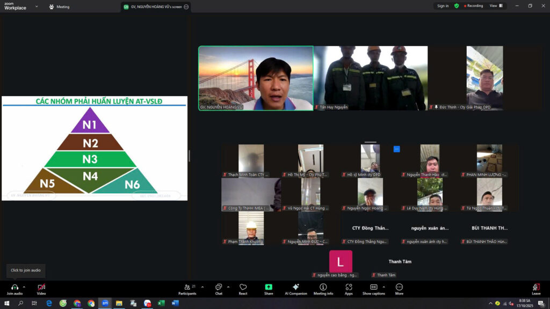Open the Chat panel
Image resolution: width=550 pixels, height=309 pixels.
[219, 288]
